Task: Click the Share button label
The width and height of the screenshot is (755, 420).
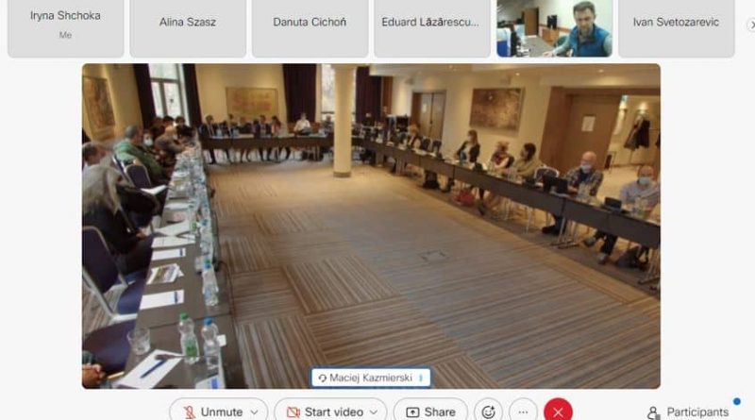Action: pos(440,412)
